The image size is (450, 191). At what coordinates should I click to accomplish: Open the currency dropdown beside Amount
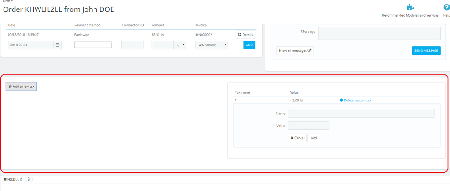(180, 45)
